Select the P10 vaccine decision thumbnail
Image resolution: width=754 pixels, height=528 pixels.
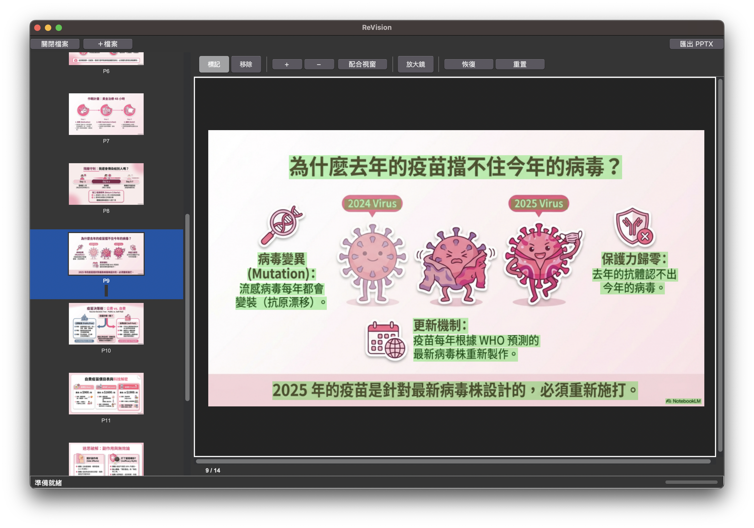106,324
